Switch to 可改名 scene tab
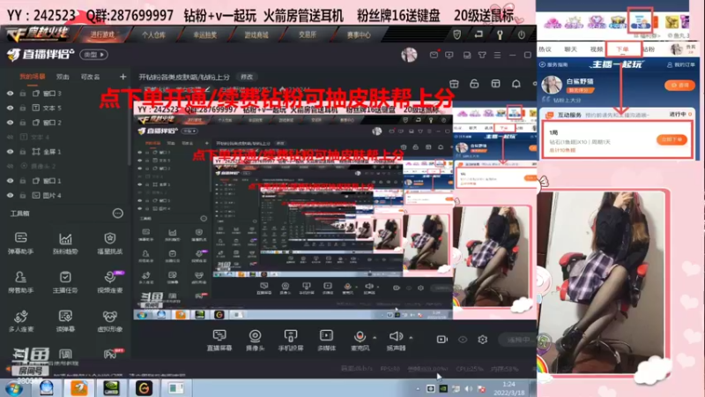The image size is (705, 397). coord(91,77)
